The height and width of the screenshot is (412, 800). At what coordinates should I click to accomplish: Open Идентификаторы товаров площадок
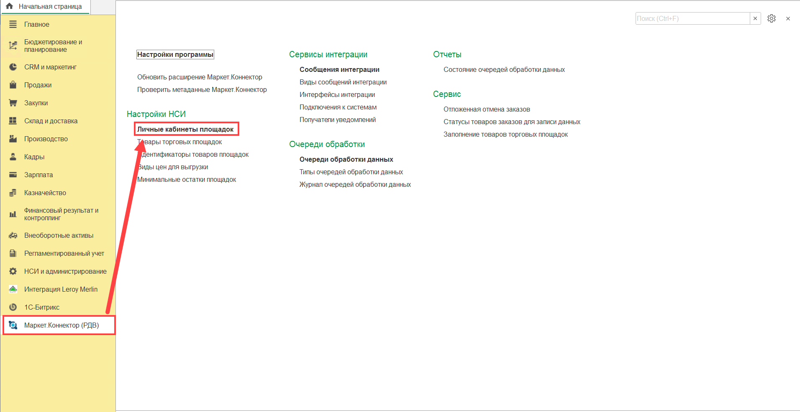[x=193, y=154]
